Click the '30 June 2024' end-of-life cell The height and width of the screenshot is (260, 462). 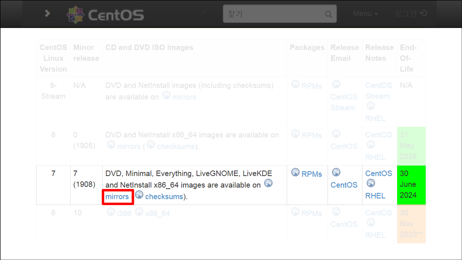[411, 185]
